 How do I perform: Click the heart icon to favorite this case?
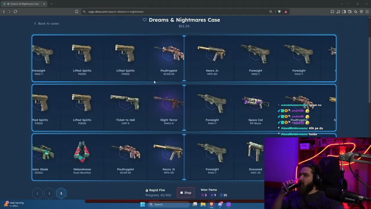point(145,20)
